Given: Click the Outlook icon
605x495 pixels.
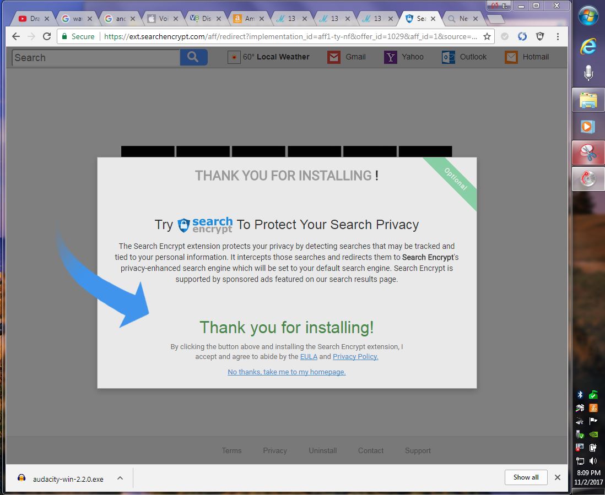Looking at the screenshot, I should tap(449, 57).
